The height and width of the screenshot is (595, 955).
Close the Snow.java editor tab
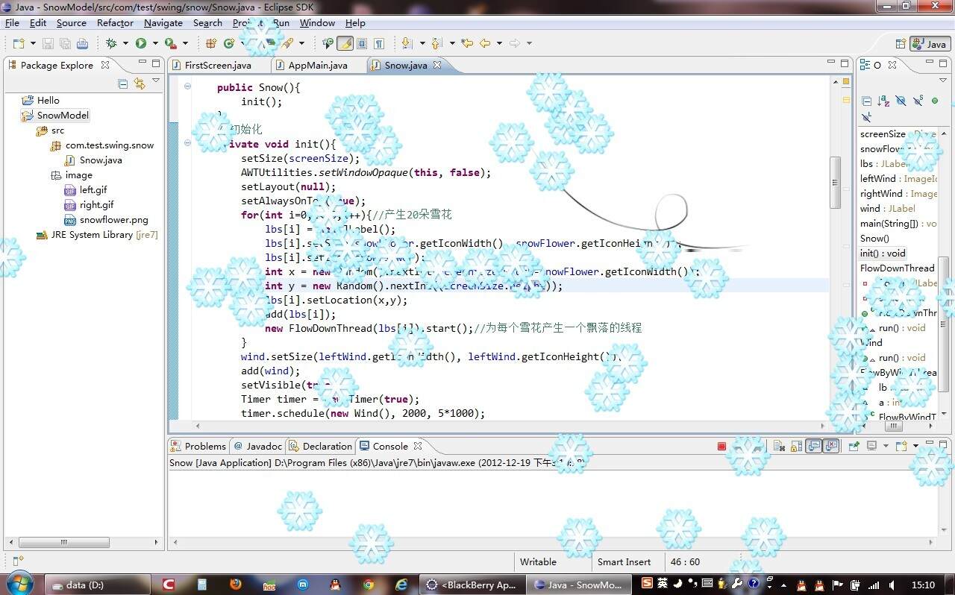437,65
